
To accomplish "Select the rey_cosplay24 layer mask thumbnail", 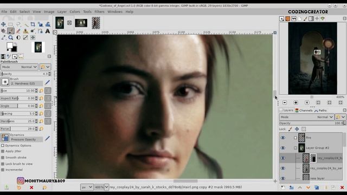I will coord(313,158).
